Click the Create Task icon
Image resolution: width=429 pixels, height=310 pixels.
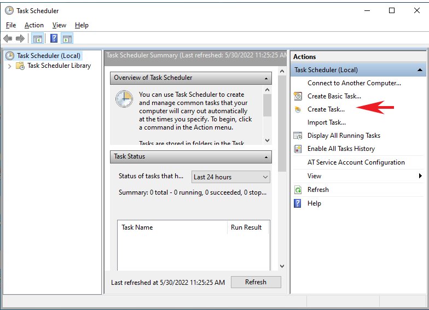click(x=298, y=109)
